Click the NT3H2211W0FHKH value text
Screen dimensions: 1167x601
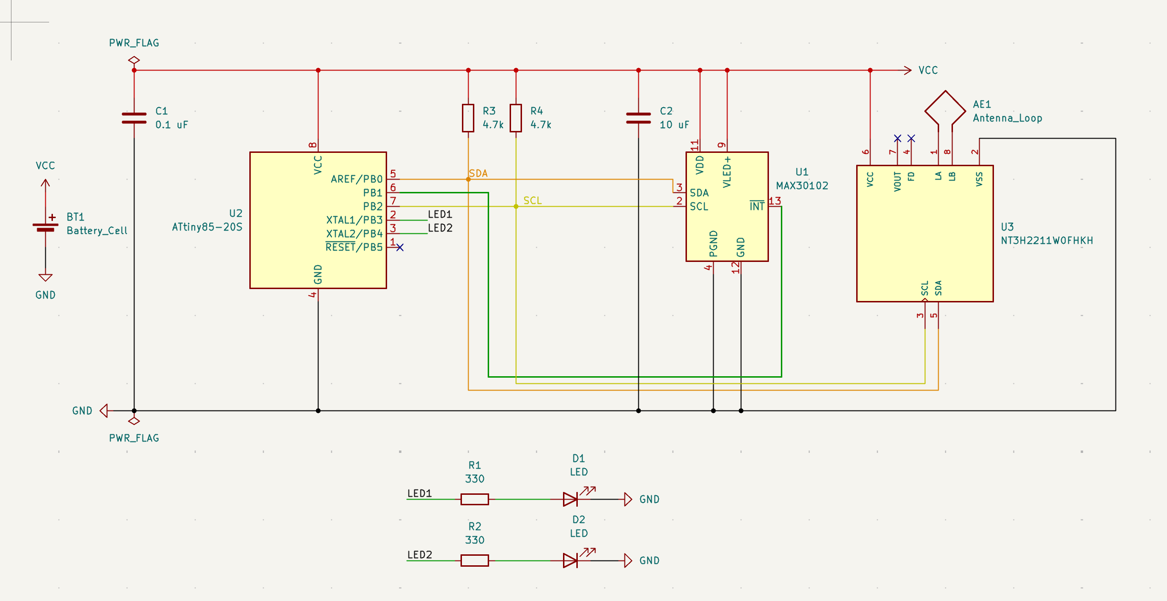pos(1047,240)
